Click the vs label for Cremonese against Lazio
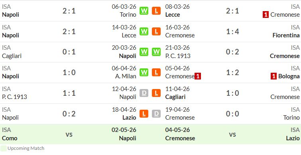301x155 pixels. [x=232, y=134]
